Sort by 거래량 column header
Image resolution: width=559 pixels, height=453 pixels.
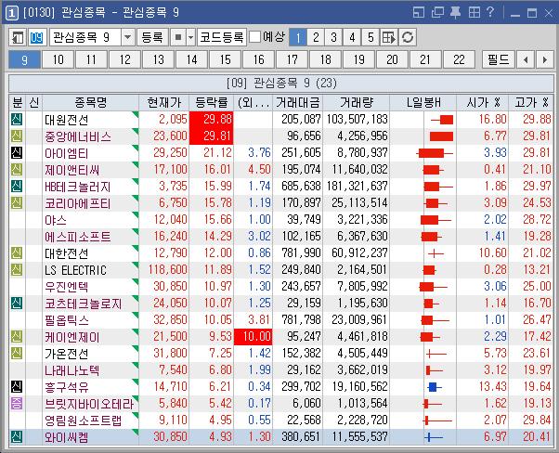pos(357,103)
